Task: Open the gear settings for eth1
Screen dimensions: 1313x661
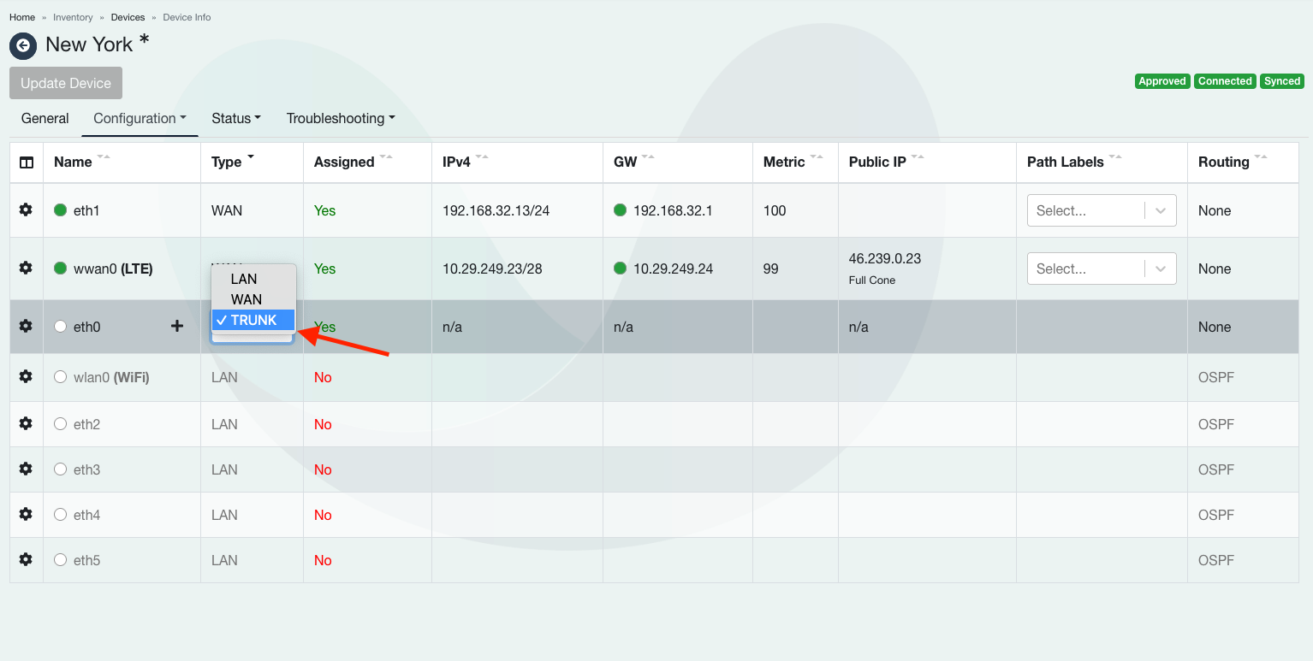Action: click(26, 210)
